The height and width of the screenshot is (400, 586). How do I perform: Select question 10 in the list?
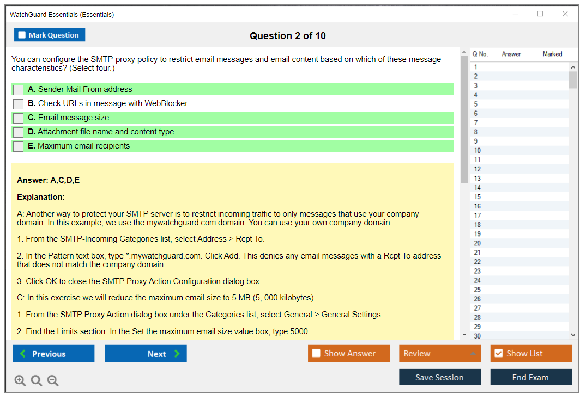tap(478, 151)
